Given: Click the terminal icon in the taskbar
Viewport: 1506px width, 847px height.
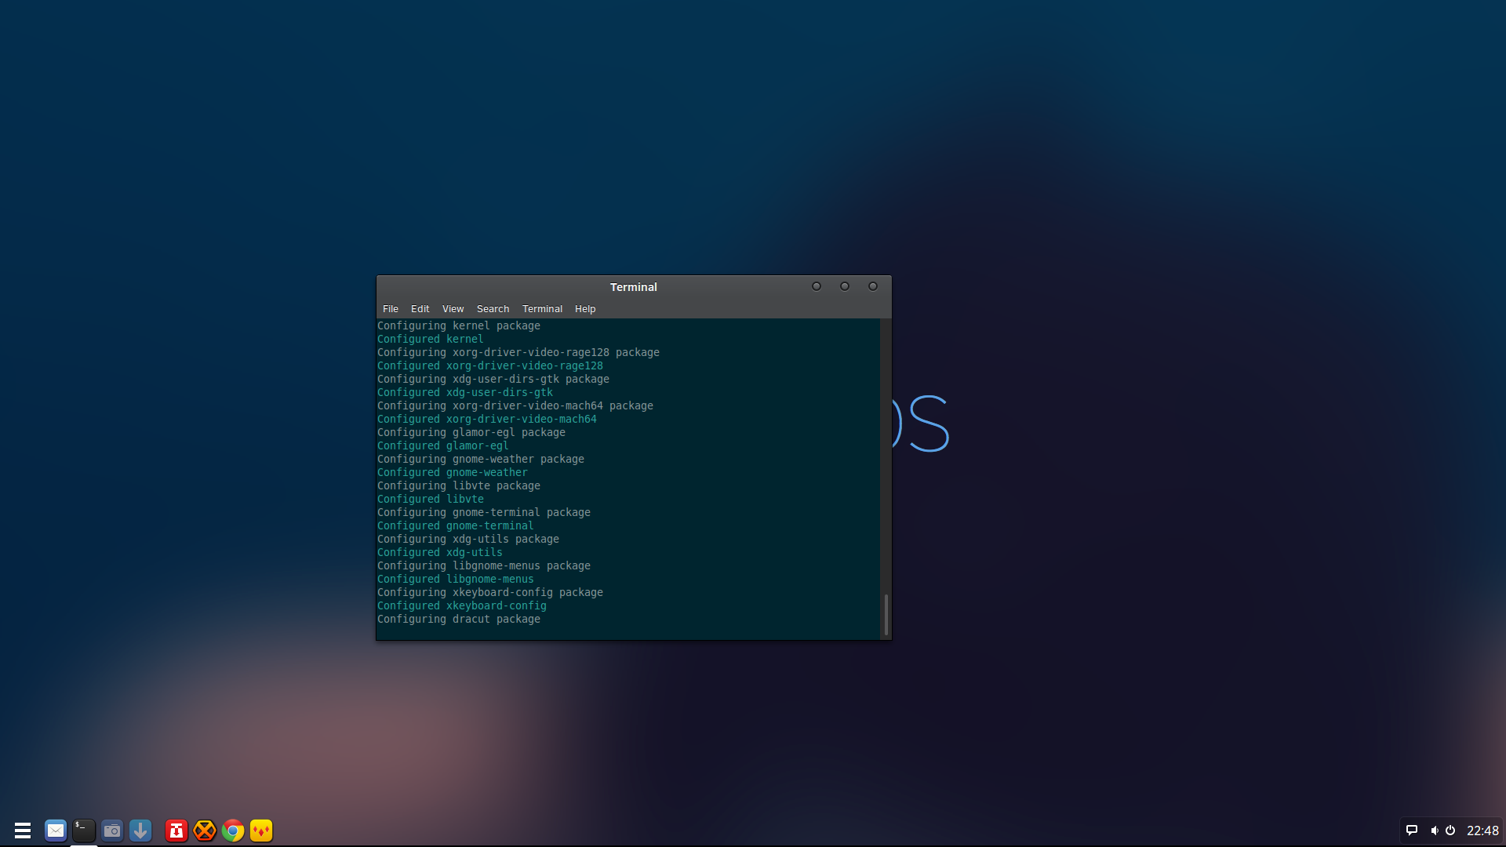Looking at the screenshot, I should point(84,831).
